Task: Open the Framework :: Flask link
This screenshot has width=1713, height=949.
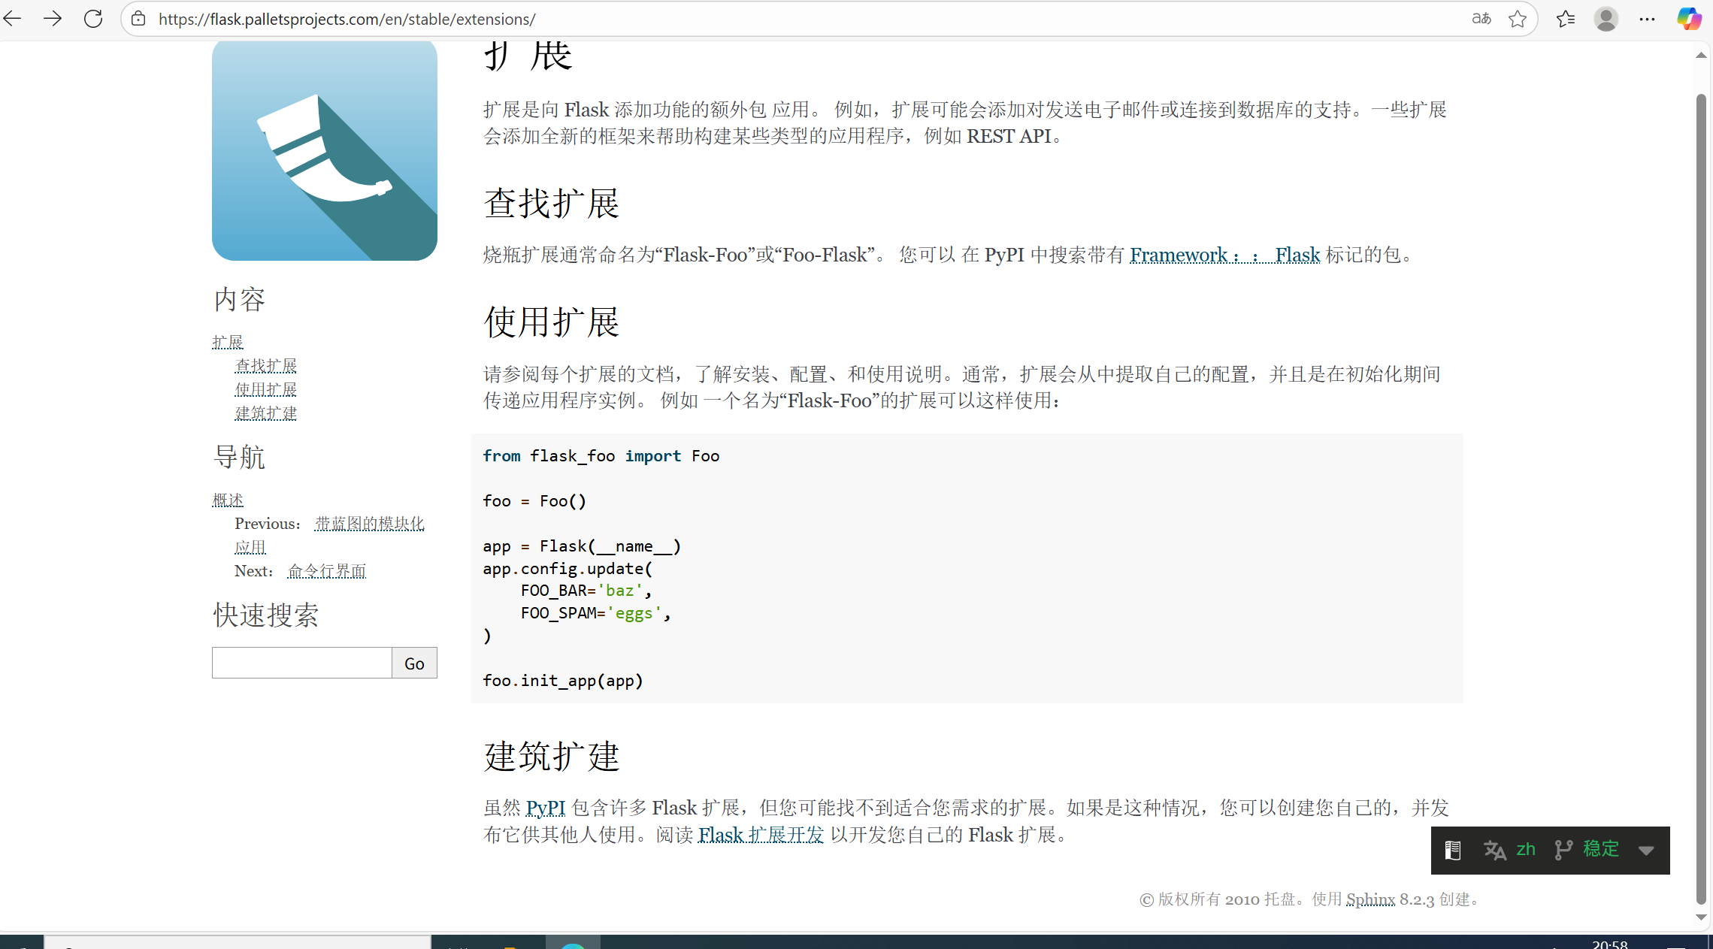Action: tap(1224, 255)
